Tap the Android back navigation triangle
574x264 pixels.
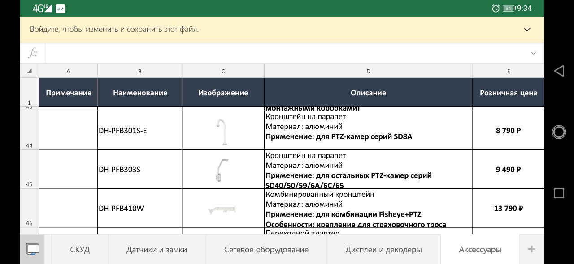click(x=559, y=71)
